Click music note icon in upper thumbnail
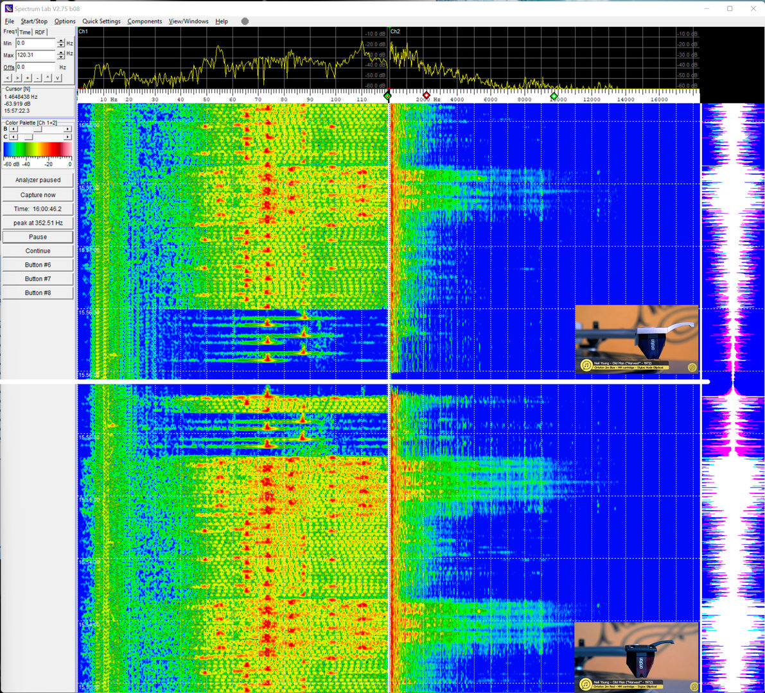The height and width of the screenshot is (693, 765). coord(586,365)
